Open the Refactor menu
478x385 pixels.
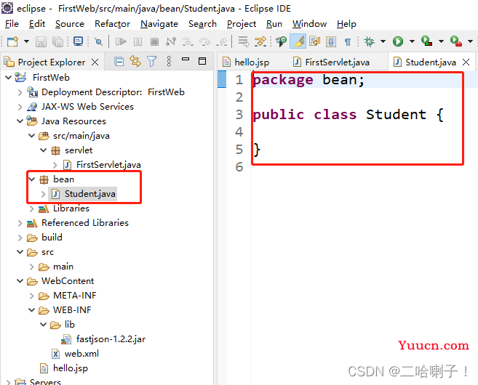tap(112, 24)
